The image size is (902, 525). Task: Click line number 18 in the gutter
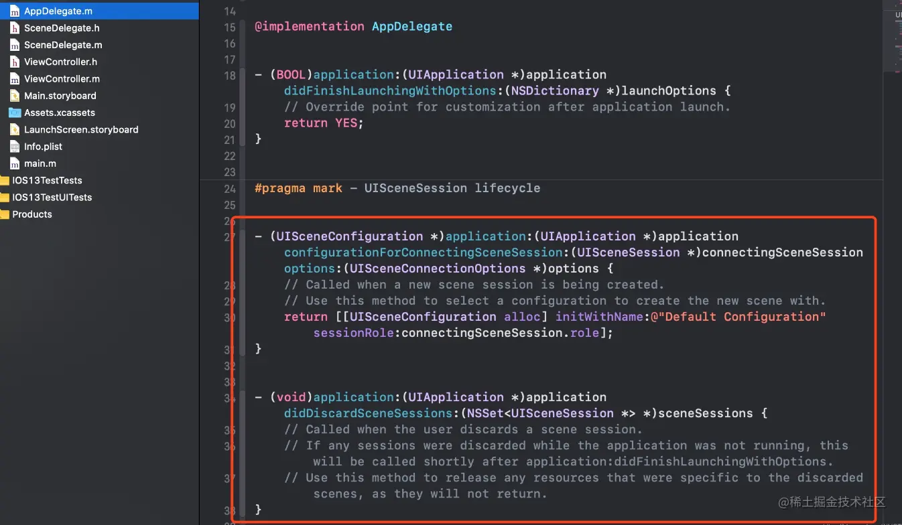pyautogui.click(x=230, y=76)
